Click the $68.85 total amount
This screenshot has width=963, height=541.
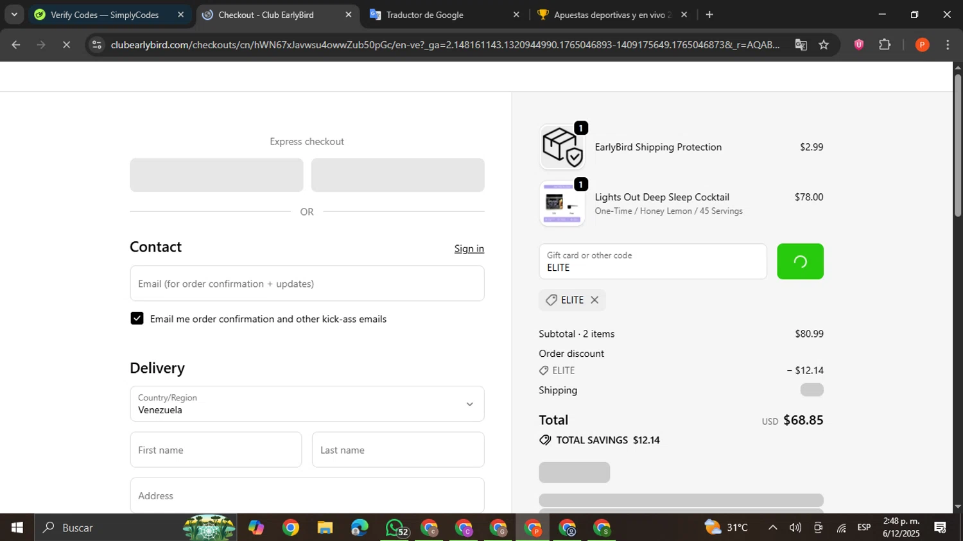click(803, 420)
